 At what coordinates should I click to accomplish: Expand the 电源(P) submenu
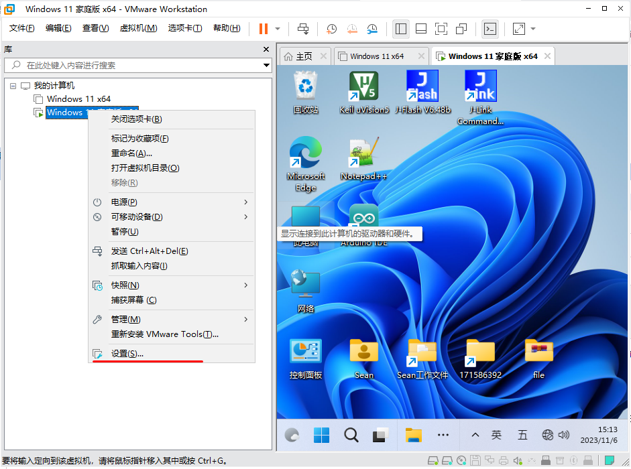[x=172, y=202]
